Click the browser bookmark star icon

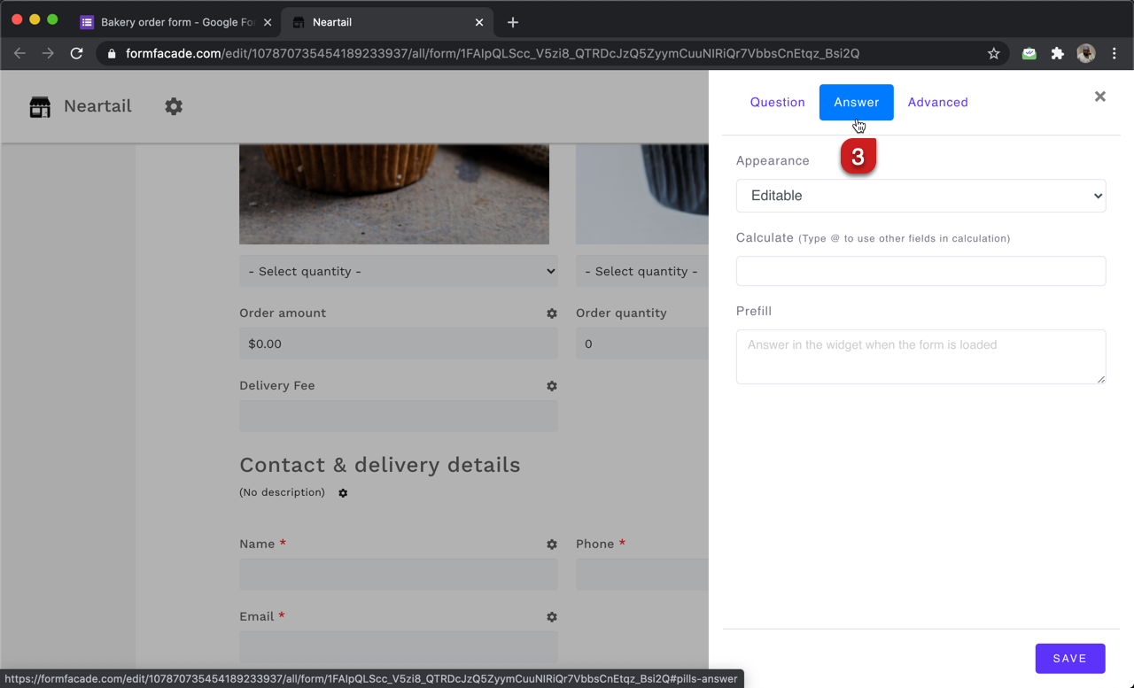(x=993, y=53)
